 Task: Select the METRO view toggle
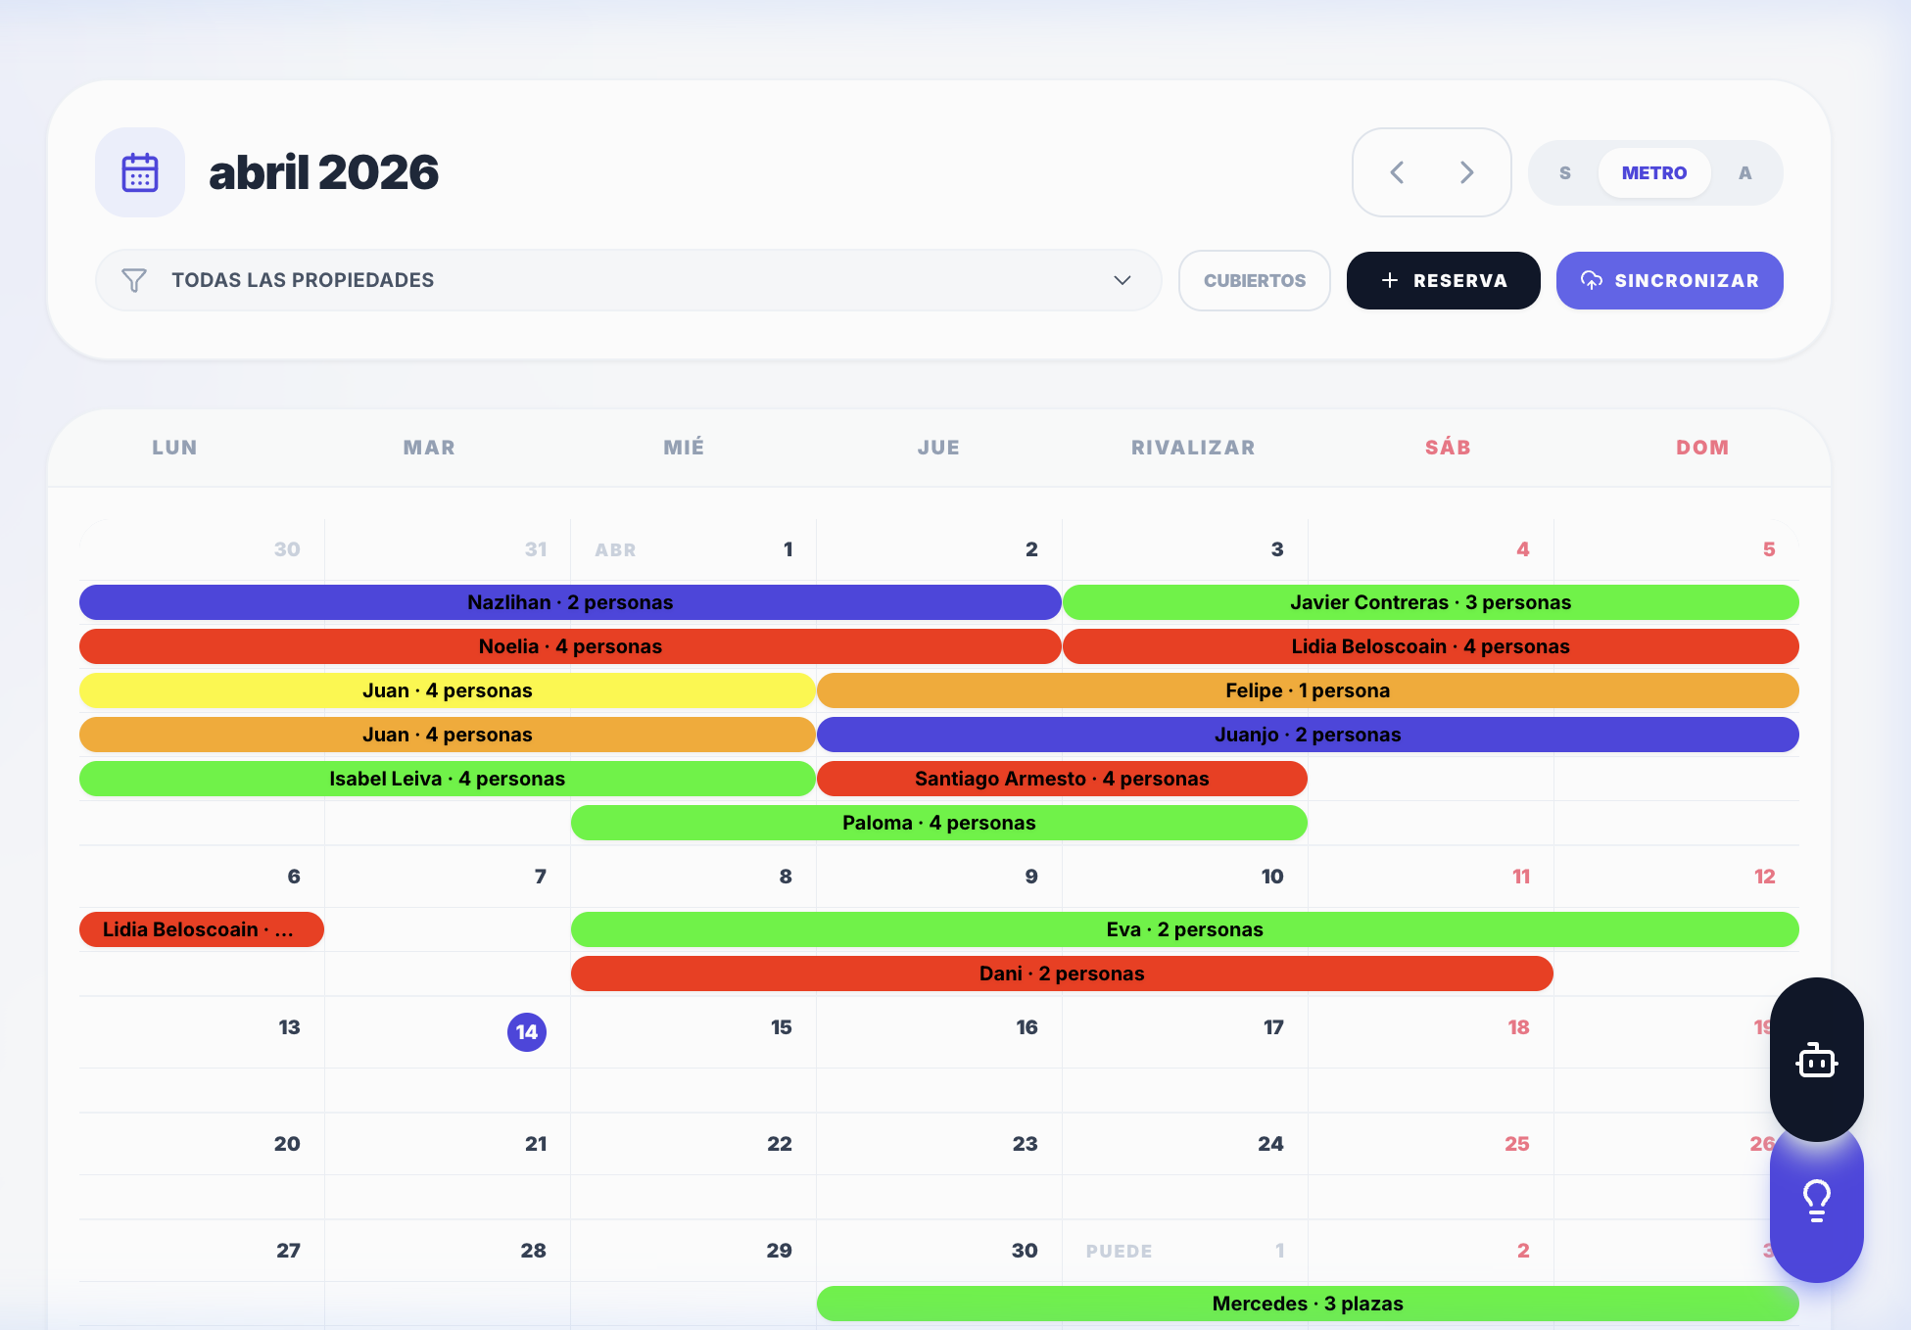1654,172
